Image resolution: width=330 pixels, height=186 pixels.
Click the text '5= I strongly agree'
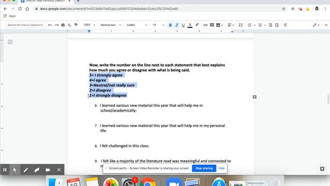point(106,75)
